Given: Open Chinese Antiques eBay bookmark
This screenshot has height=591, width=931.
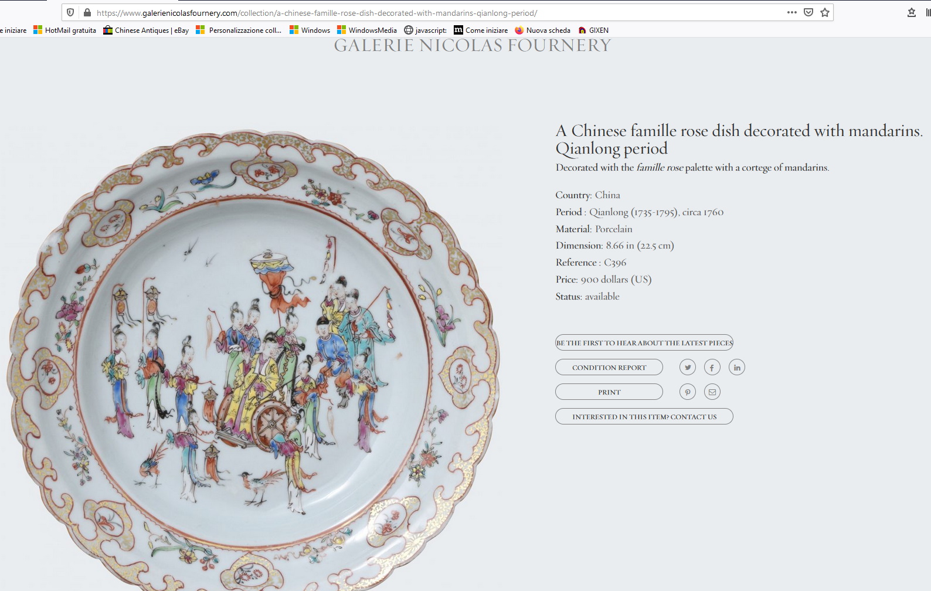Looking at the screenshot, I should click(146, 30).
